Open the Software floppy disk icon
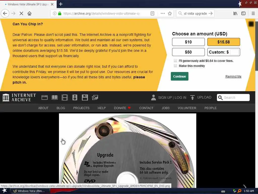This screenshot has width=258, height=194. (x=85, y=98)
